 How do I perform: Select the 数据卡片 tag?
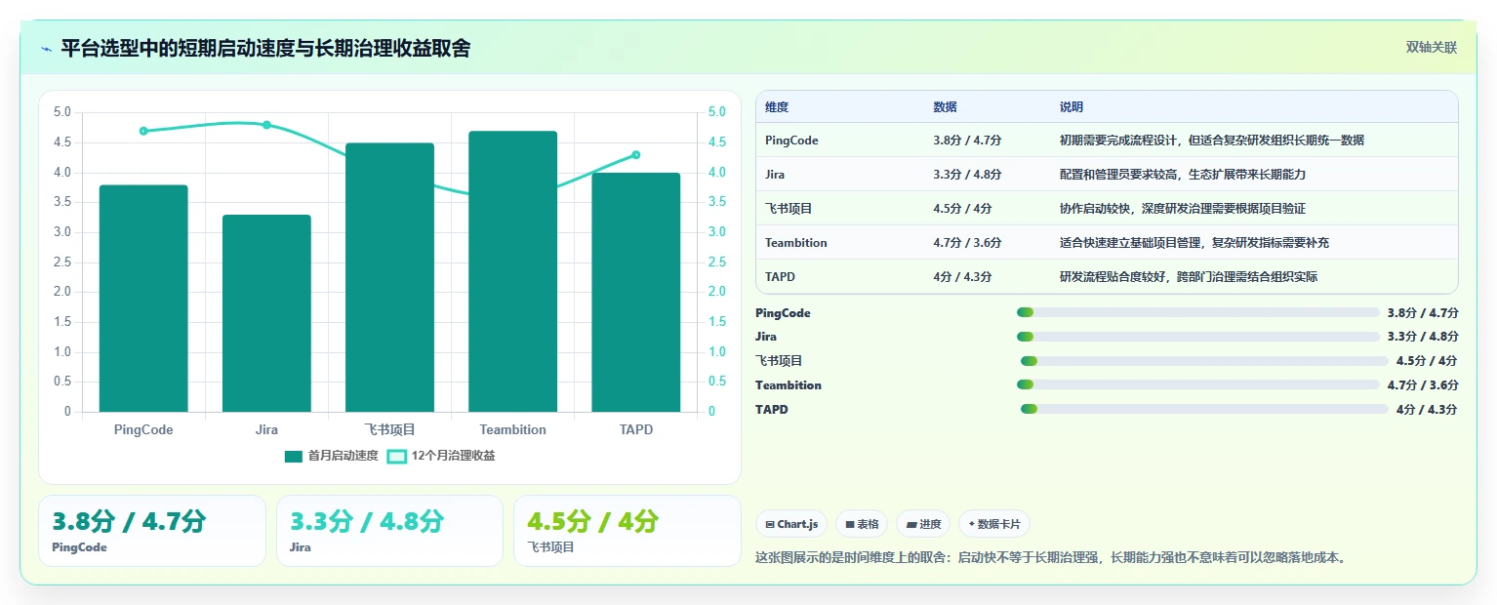point(993,524)
